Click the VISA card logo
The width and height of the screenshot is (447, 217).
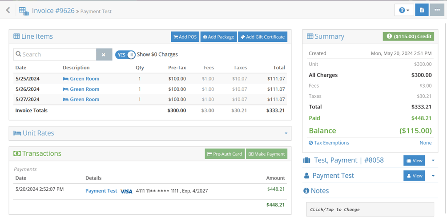pos(126,191)
